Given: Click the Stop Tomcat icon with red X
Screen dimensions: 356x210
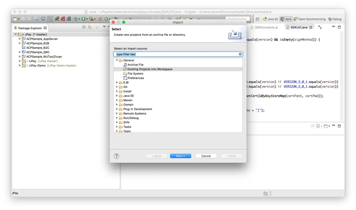Looking at the screenshot, I should 63,19.
